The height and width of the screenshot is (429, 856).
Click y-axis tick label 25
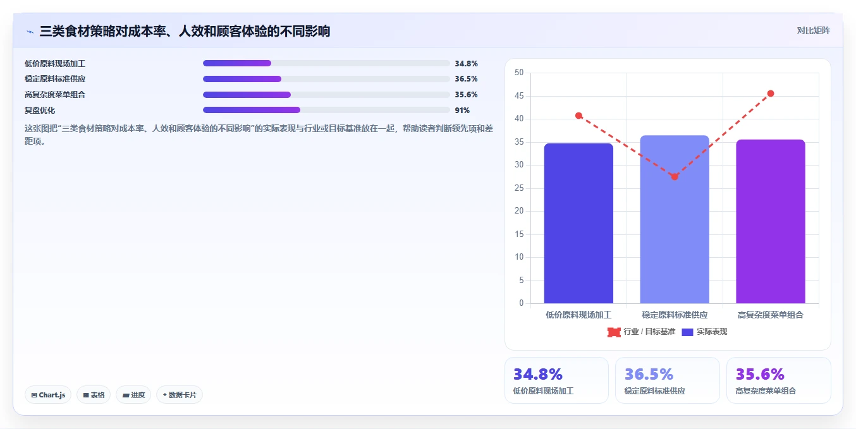519,188
